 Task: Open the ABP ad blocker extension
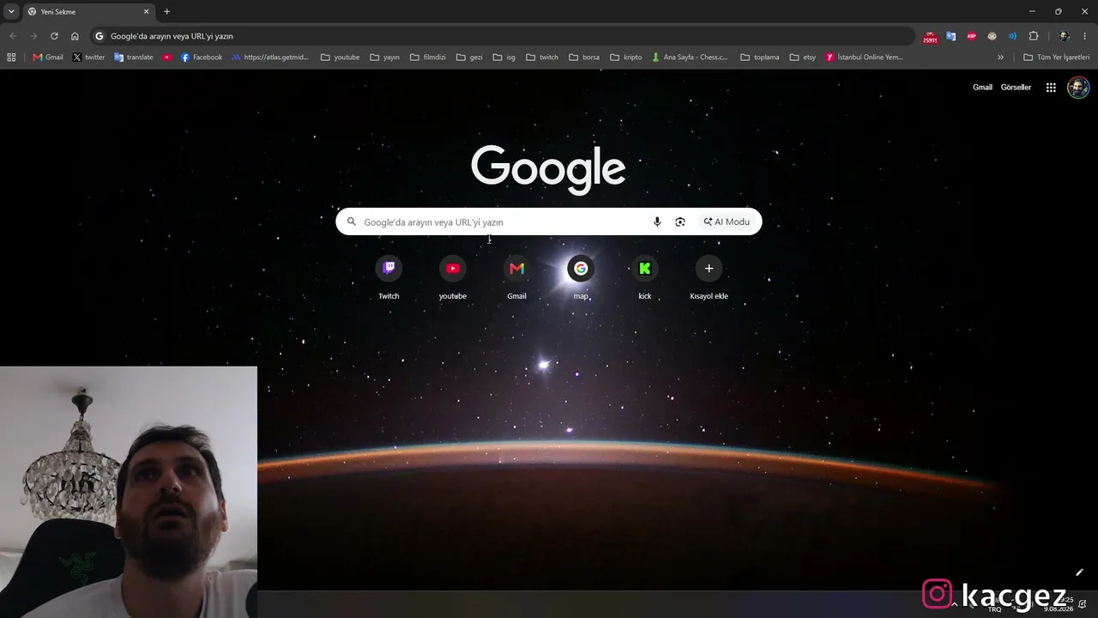[972, 36]
